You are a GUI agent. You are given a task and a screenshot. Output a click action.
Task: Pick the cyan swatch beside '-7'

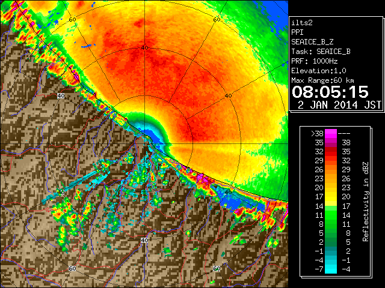(331, 269)
